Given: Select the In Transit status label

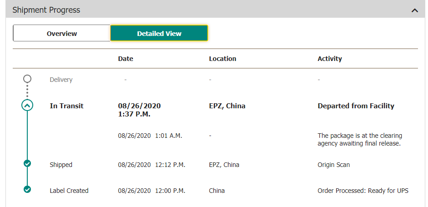Looking at the screenshot, I should click(66, 106).
